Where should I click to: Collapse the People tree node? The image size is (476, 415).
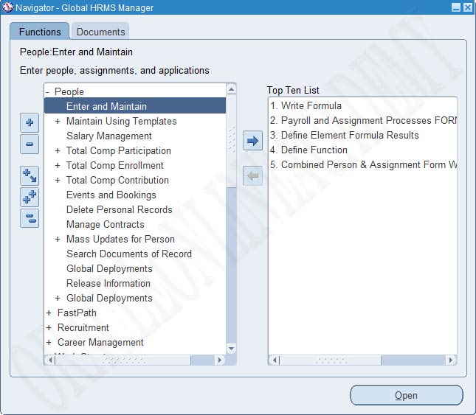[x=47, y=91]
